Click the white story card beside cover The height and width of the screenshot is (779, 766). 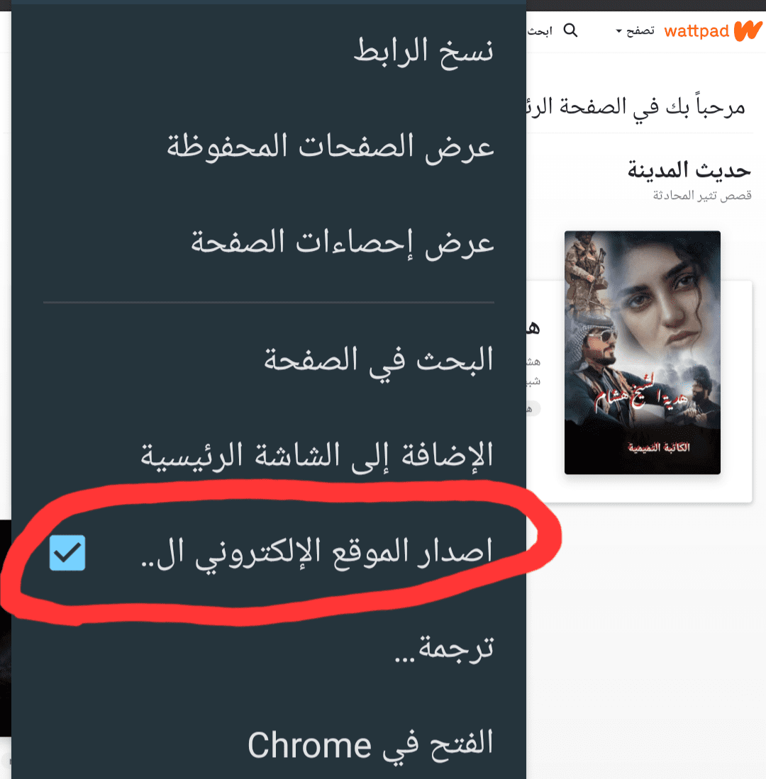[640, 391]
